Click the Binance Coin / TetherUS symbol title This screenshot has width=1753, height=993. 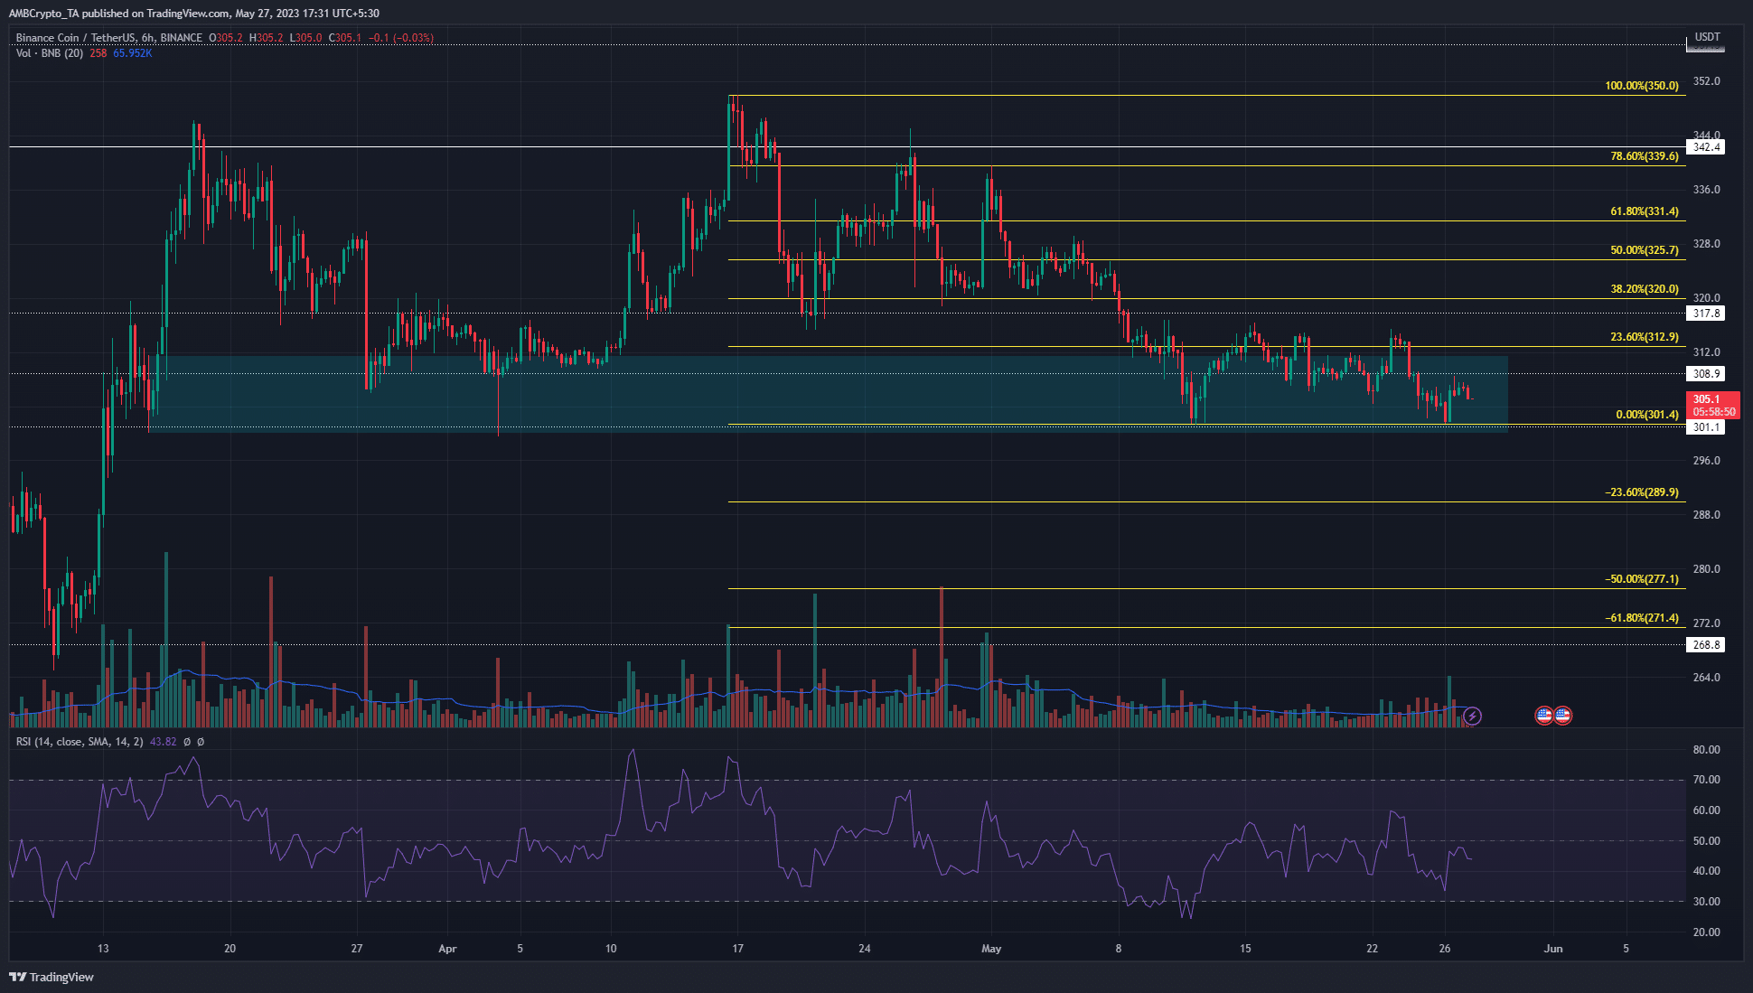(x=75, y=38)
